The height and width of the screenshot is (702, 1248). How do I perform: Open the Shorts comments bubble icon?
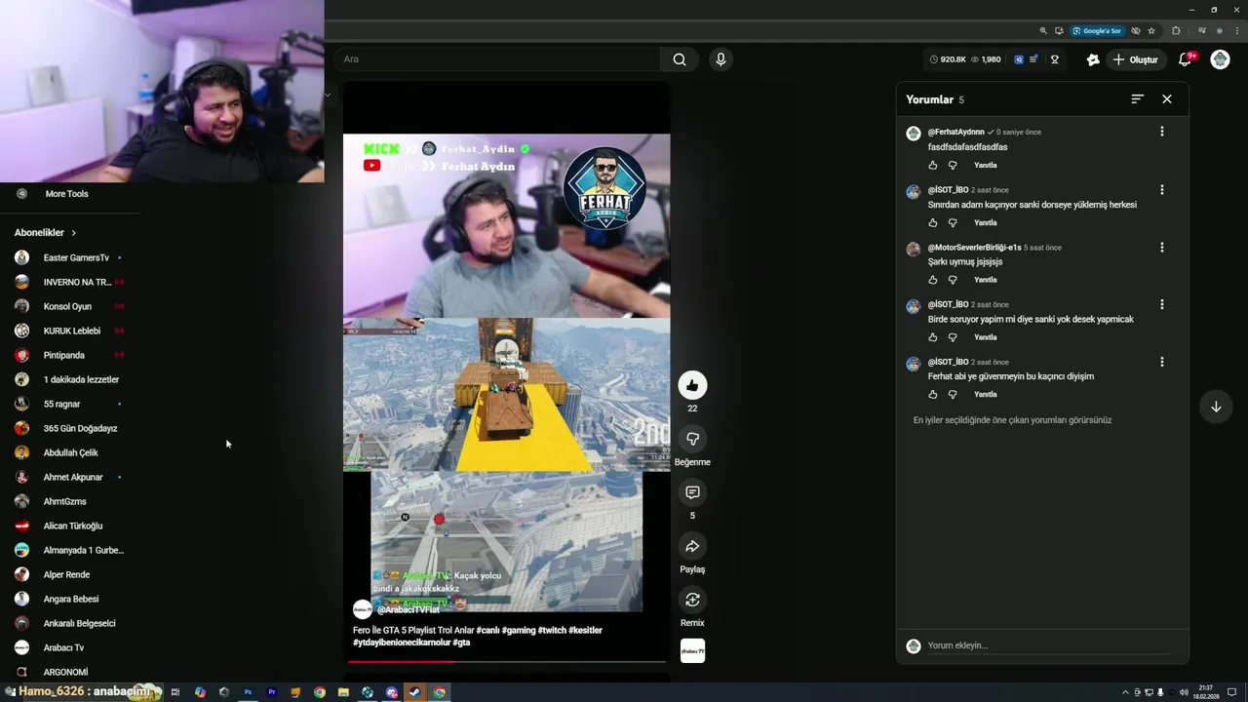[692, 492]
